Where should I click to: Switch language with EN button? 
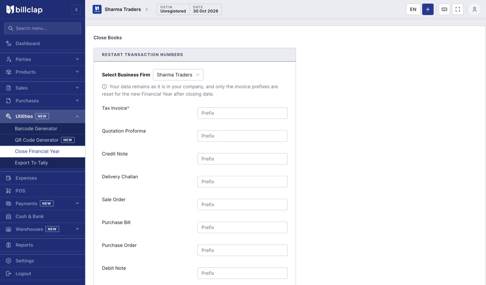pyautogui.click(x=413, y=9)
